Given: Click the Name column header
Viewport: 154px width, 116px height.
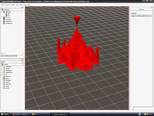Looking at the screenshot, I should point(12,64).
